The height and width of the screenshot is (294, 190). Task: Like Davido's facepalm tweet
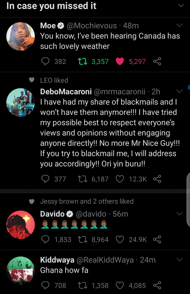click(120, 240)
